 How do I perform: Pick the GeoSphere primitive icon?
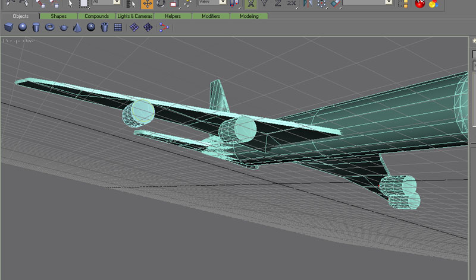tap(91, 27)
